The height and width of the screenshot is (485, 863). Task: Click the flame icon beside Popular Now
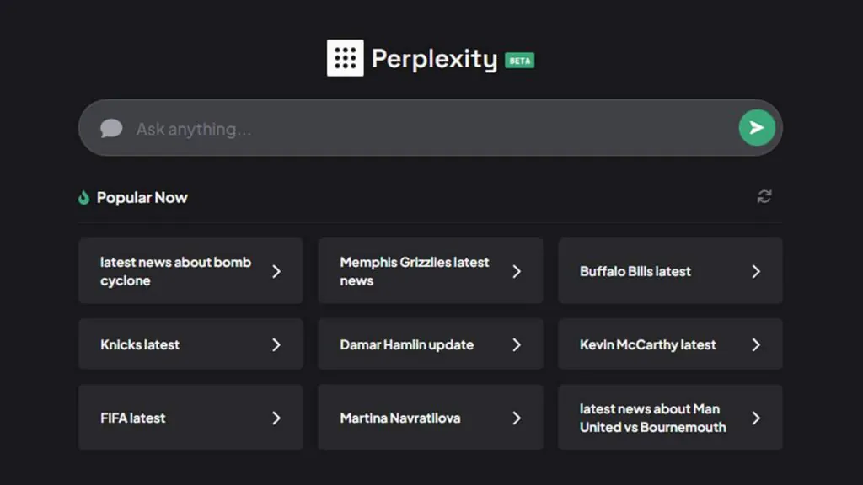[x=83, y=198]
